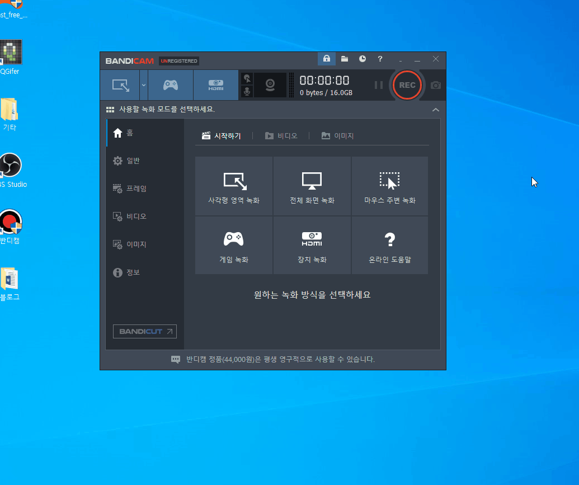This screenshot has height=485, width=579.
Task: Choose 전체 화면 녹화 tile
Action: (312, 186)
